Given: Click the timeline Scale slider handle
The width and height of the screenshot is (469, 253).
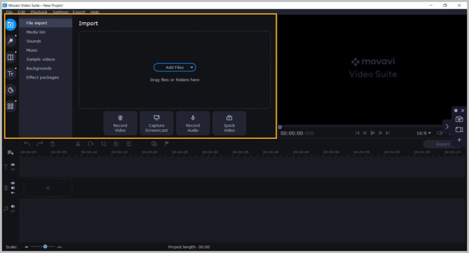Looking at the screenshot, I should pos(45,247).
